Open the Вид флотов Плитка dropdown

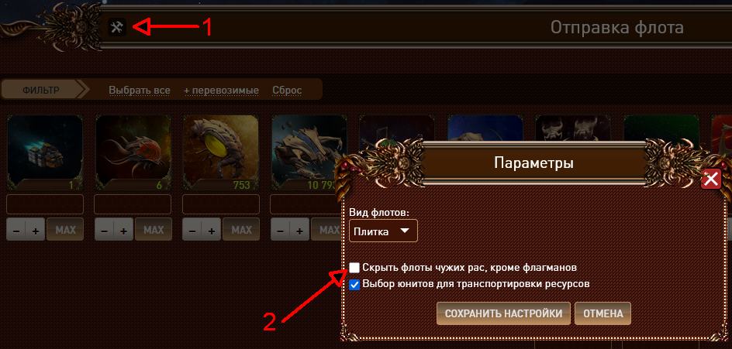click(x=383, y=231)
